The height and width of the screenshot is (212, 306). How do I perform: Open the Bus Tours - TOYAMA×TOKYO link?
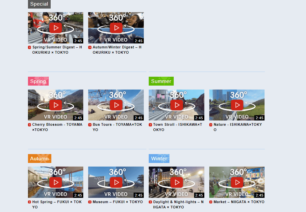(x=117, y=127)
